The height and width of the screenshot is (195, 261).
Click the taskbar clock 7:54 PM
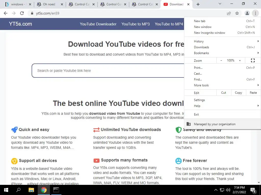tap(239, 188)
